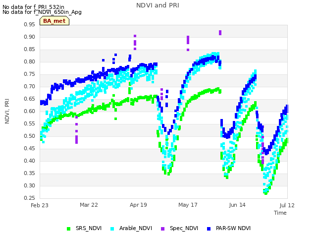
Task: Click the 0.25 y-axis tick label
Action: [x=30, y=198]
